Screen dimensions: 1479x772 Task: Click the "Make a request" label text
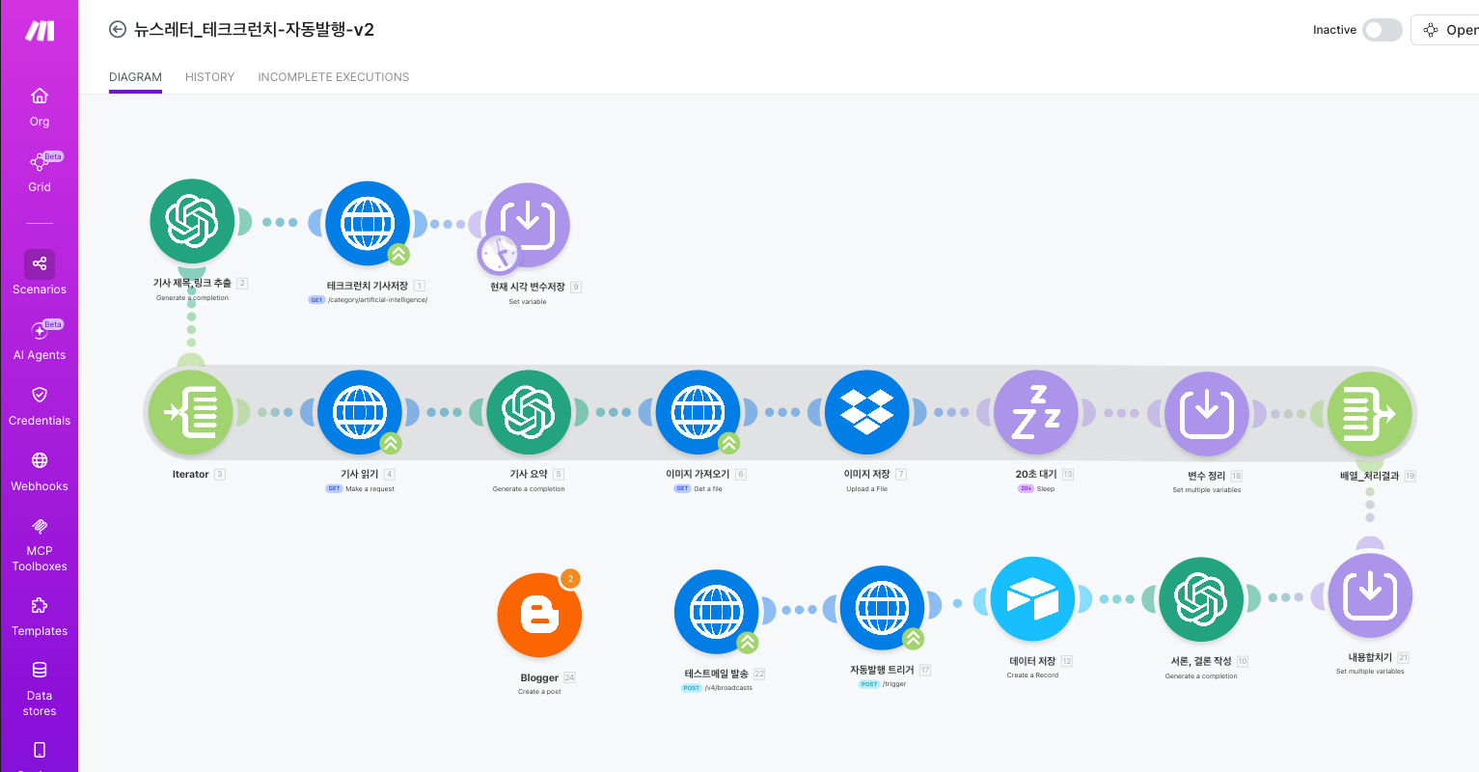click(x=370, y=489)
